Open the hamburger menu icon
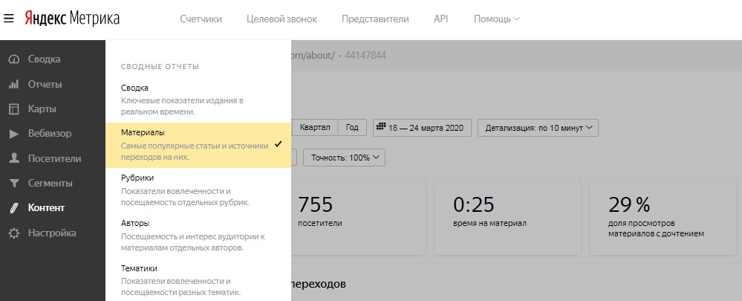The width and height of the screenshot is (742, 301). [x=8, y=19]
